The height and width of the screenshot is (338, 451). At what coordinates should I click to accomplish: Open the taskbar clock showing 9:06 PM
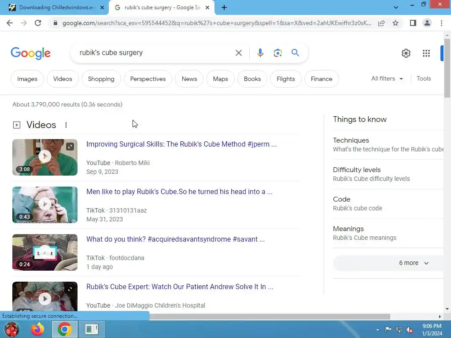coord(432,330)
